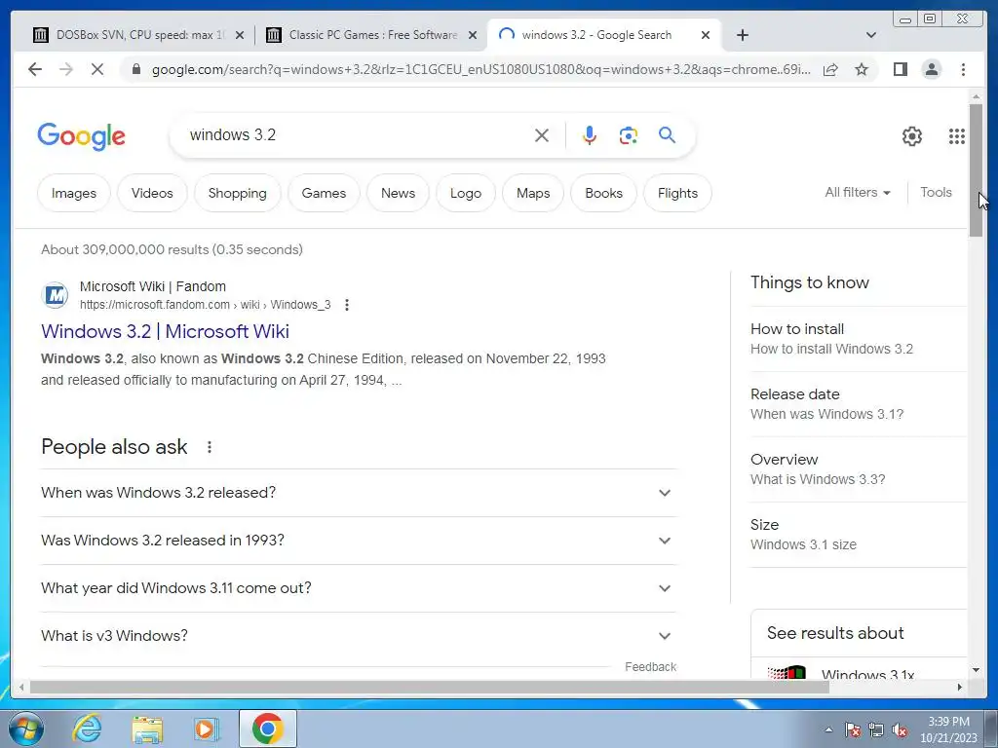Select the News filter chip
The height and width of the screenshot is (748, 998).
398,193
